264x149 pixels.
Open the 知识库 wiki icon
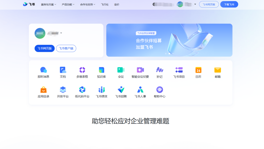coord(102,70)
